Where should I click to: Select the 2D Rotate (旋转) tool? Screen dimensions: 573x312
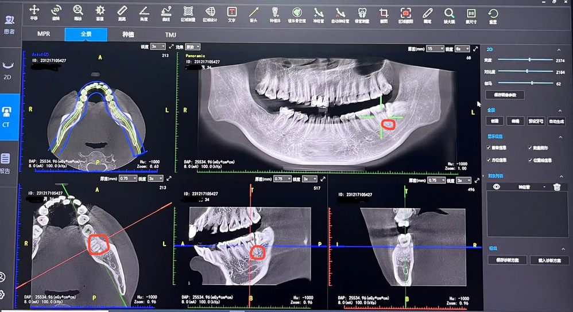pyautogui.click(x=56, y=13)
